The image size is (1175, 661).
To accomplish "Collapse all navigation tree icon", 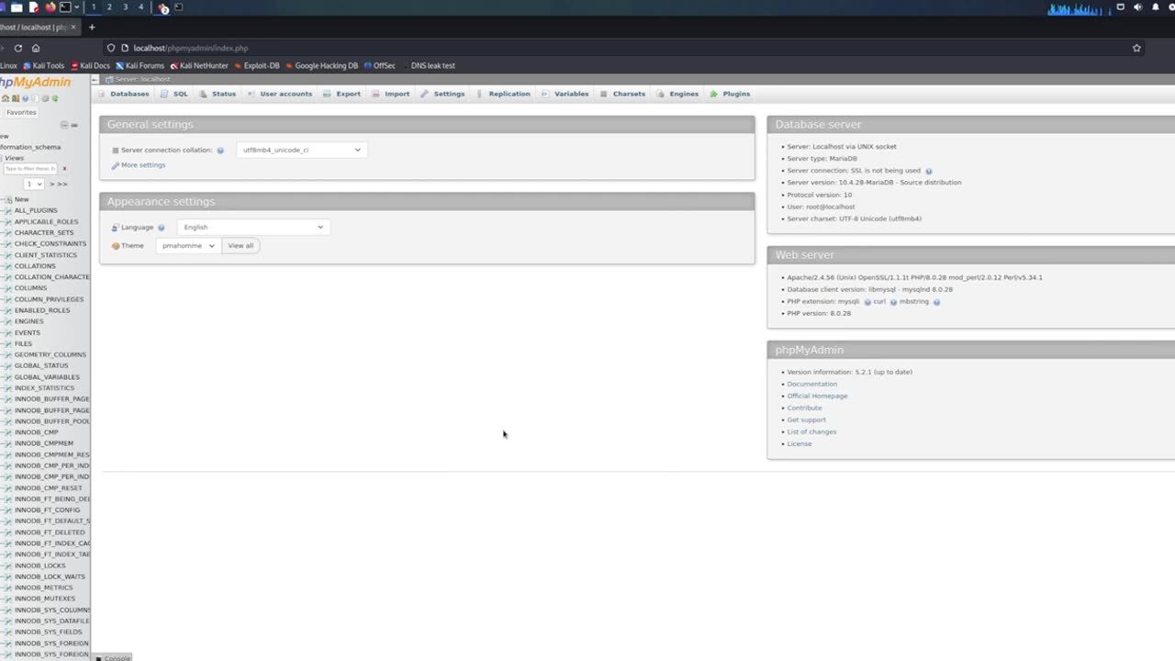I will point(64,125).
